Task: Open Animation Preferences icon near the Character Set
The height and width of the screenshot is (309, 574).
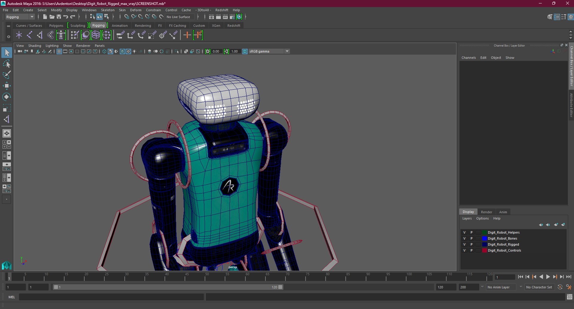Action: [569, 287]
